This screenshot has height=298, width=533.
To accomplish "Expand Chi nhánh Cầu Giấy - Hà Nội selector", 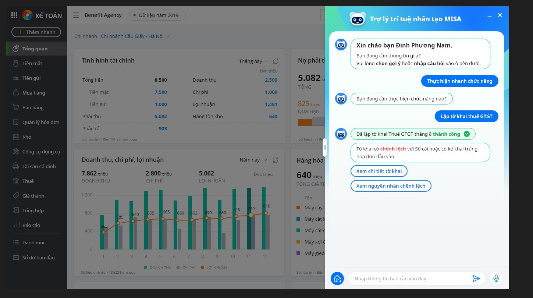I will (x=135, y=36).
